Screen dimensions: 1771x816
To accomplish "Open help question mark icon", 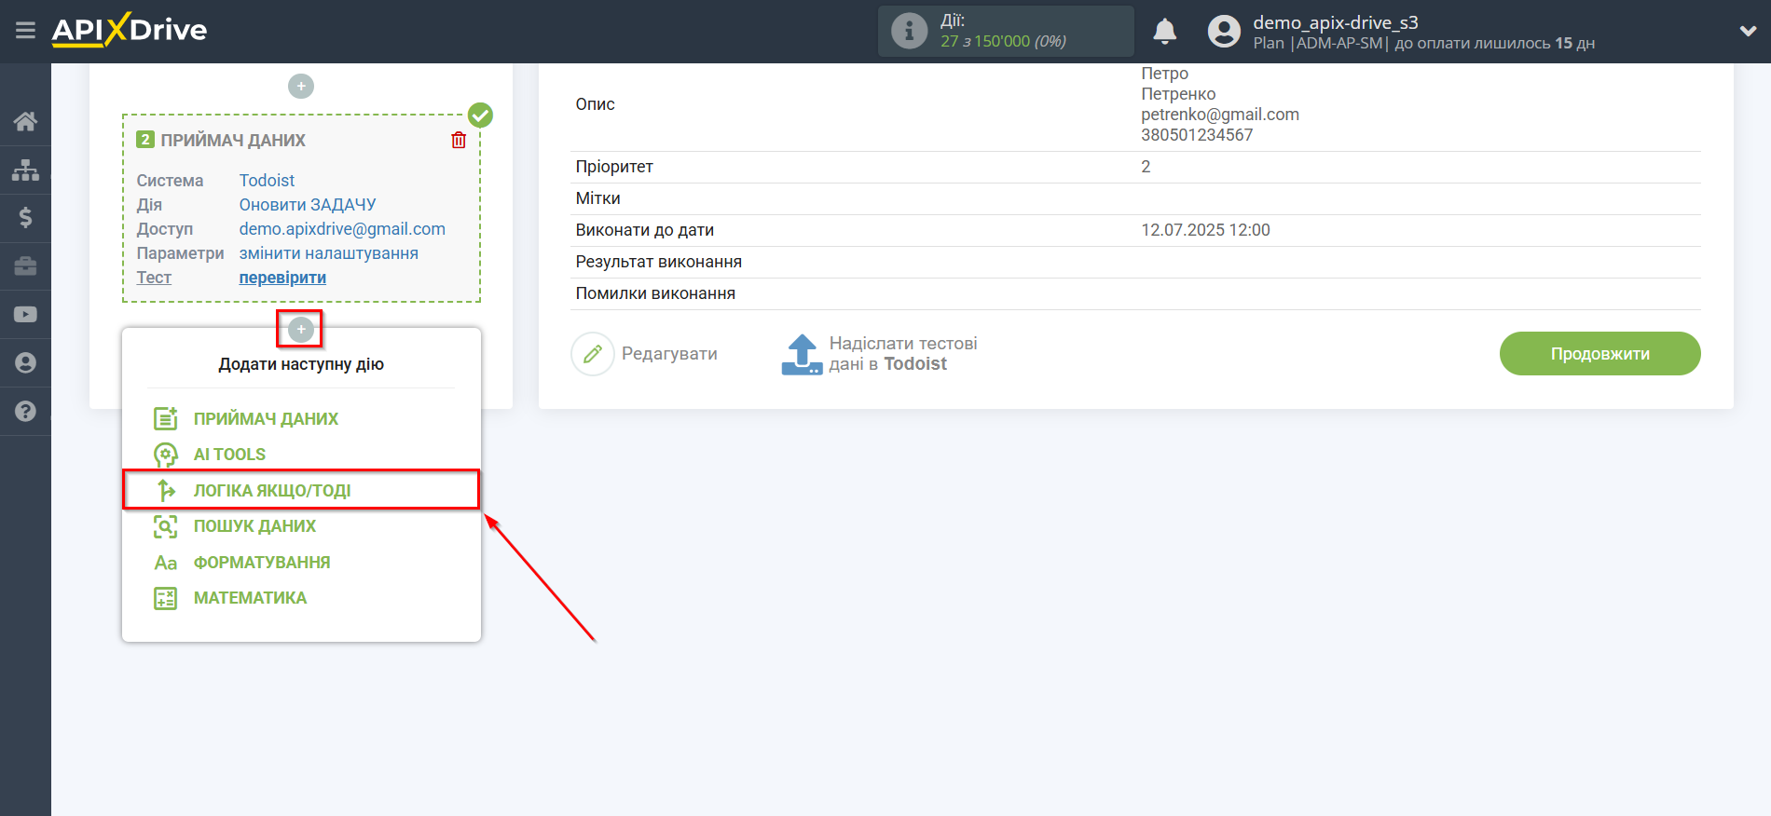I will [25, 411].
